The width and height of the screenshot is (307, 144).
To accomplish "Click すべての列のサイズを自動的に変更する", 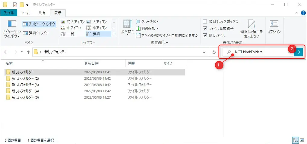I will (166, 35).
